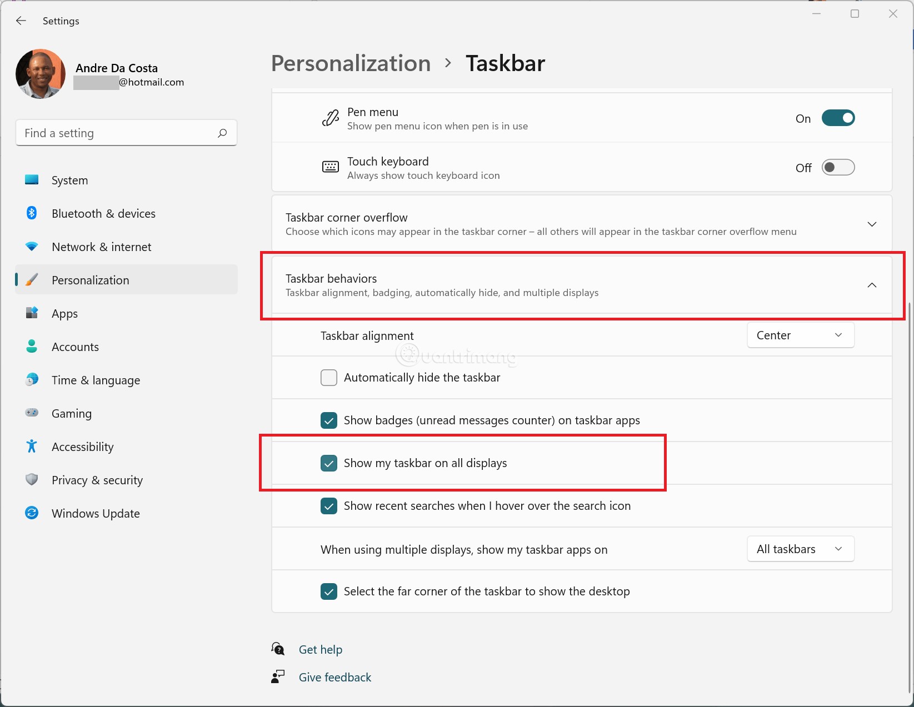Check Automatically hide the taskbar
Viewport: 914px width, 707px height.
click(x=328, y=378)
